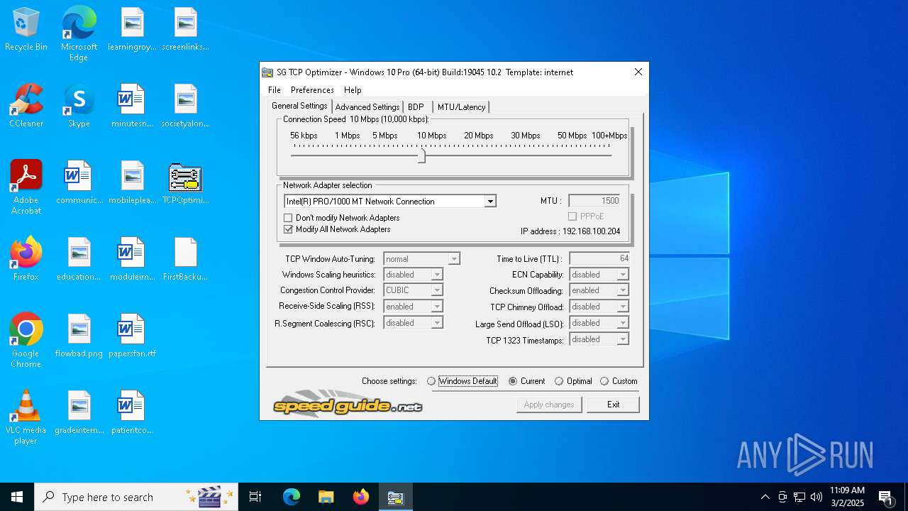
Task: Uncheck Modify All Network Adapters
Action: tap(288, 229)
